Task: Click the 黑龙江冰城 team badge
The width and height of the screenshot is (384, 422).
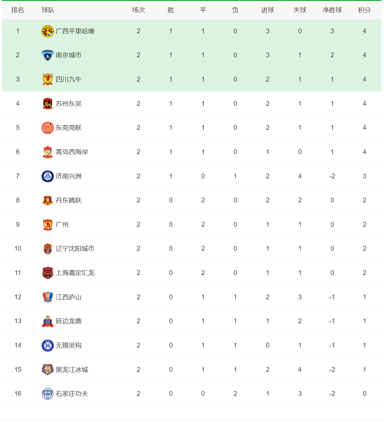Action: [x=47, y=370]
